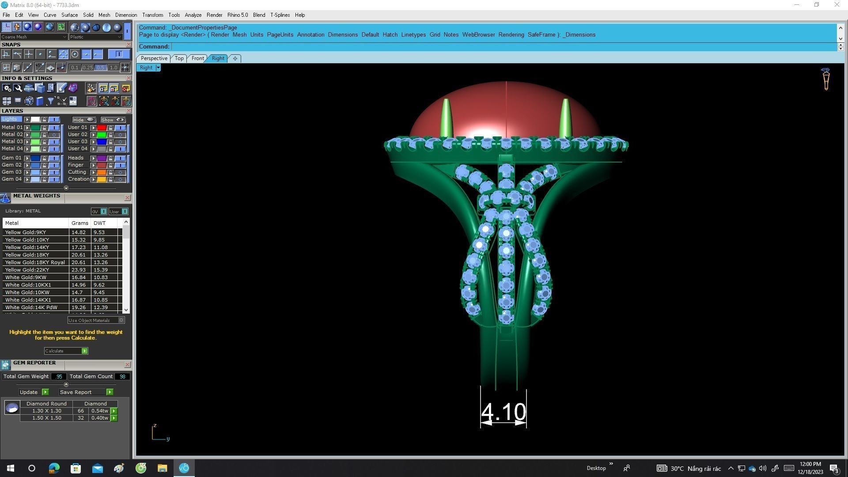The height and width of the screenshot is (477, 848).
Task: Click the gears options icon
Action: (7, 88)
